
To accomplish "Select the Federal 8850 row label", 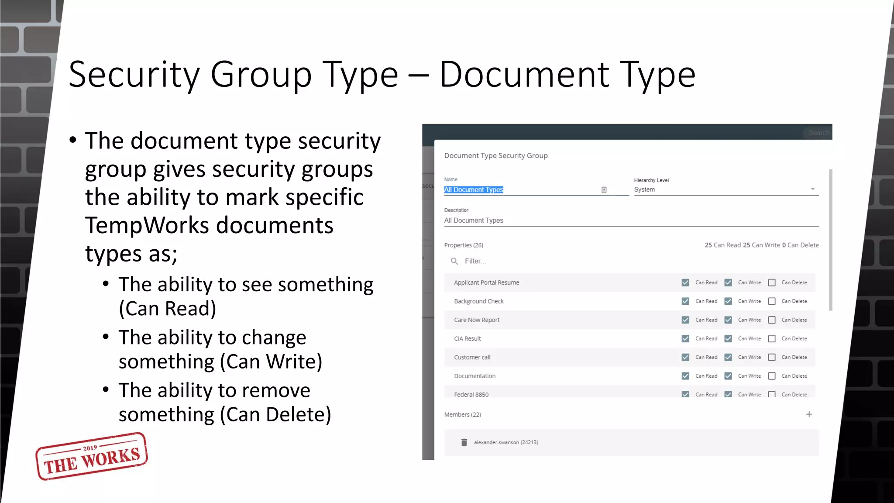I will coord(471,394).
